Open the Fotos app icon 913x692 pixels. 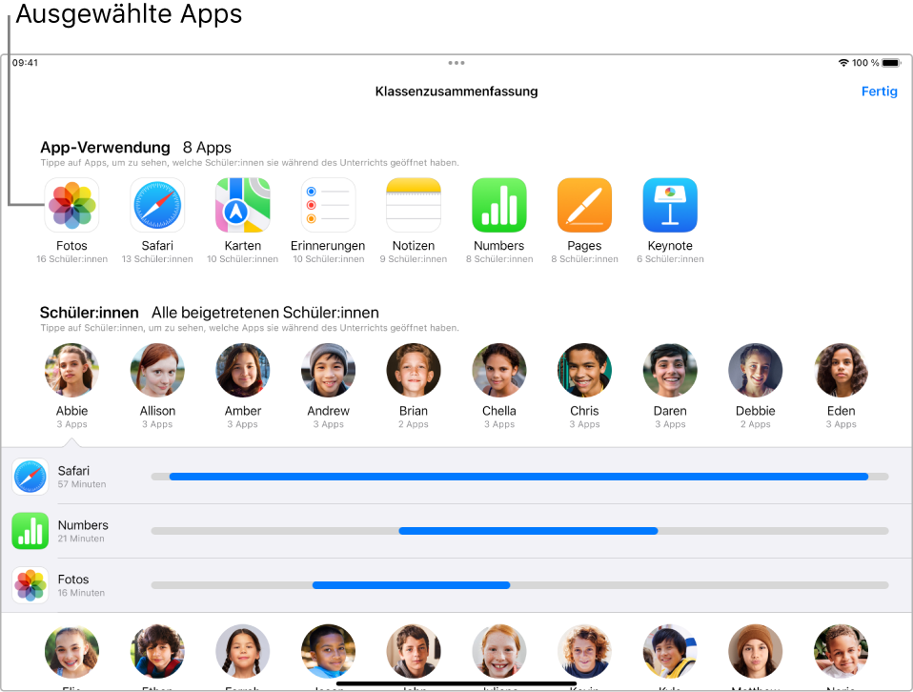[x=71, y=205]
